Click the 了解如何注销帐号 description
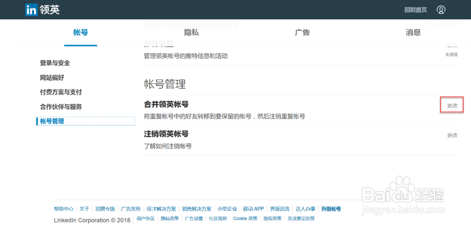The height and width of the screenshot is (226, 471). click(x=168, y=146)
